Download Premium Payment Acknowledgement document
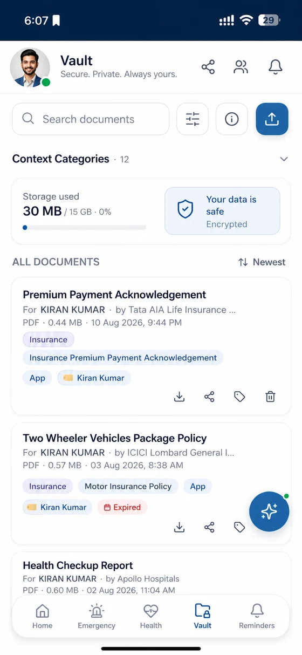The width and height of the screenshot is (302, 655). (180, 397)
